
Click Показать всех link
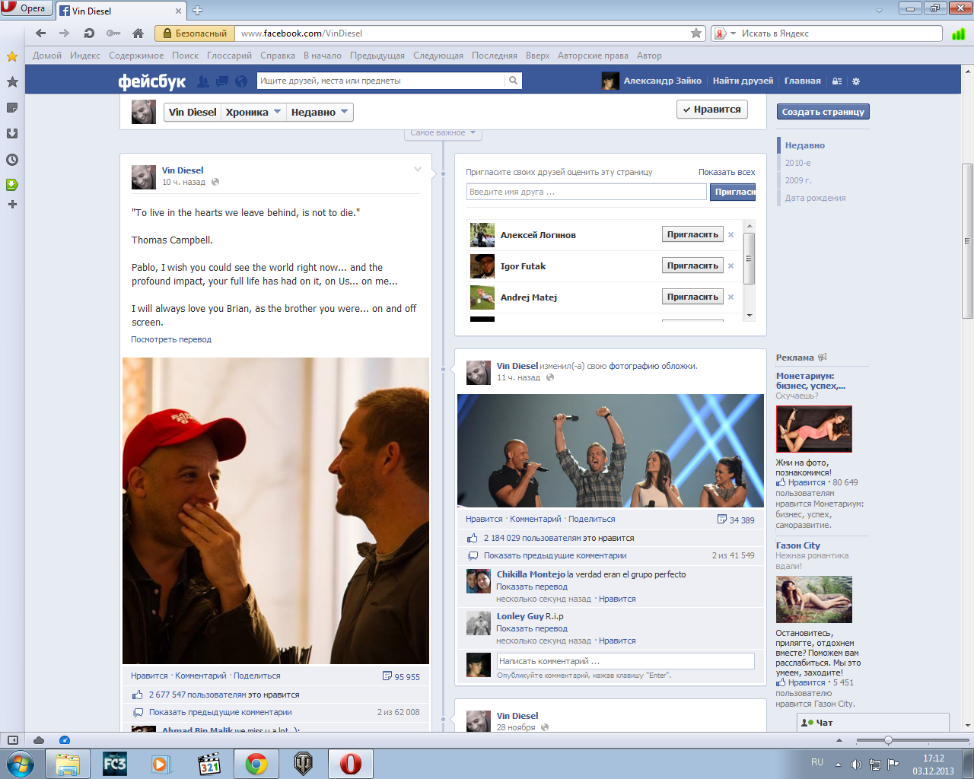pyautogui.click(x=727, y=172)
